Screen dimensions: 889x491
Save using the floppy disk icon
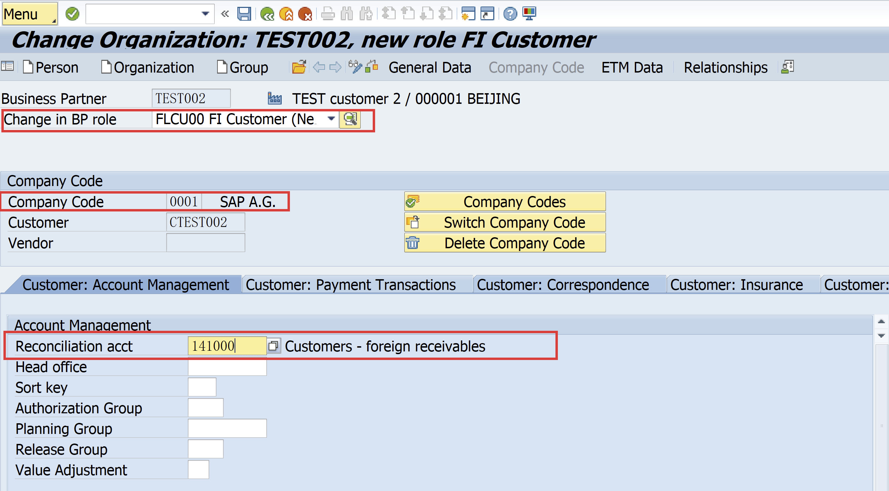coord(244,14)
